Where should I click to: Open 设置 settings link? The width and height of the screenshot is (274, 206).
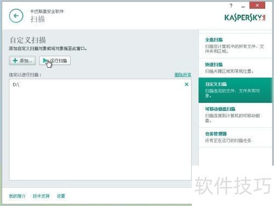[61, 196]
